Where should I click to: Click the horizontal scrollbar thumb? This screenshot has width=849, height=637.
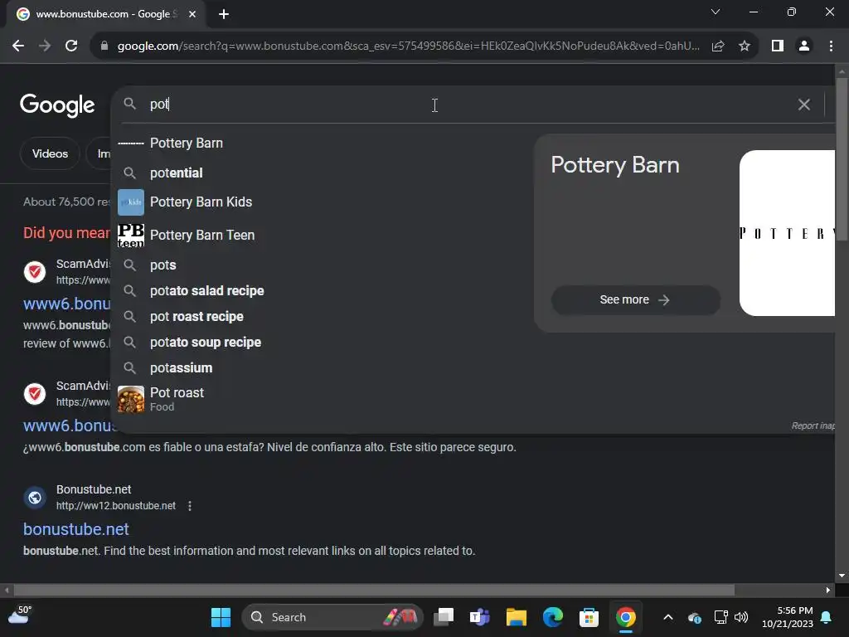click(374, 590)
